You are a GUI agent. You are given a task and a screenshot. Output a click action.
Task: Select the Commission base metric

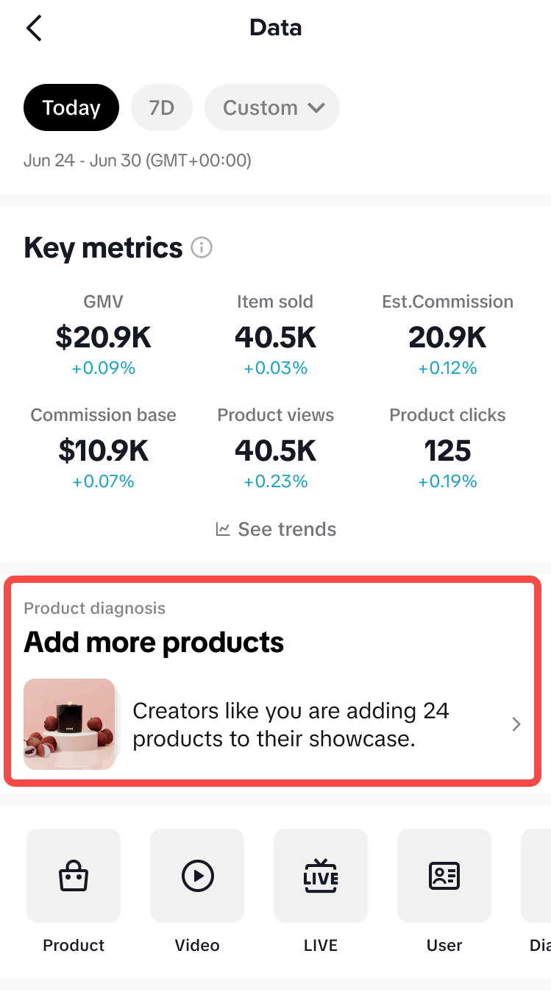[103, 450]
